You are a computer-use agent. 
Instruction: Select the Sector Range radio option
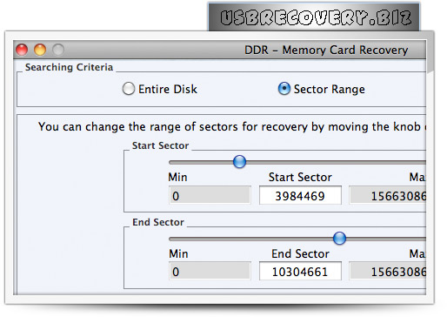click(284, 89)
